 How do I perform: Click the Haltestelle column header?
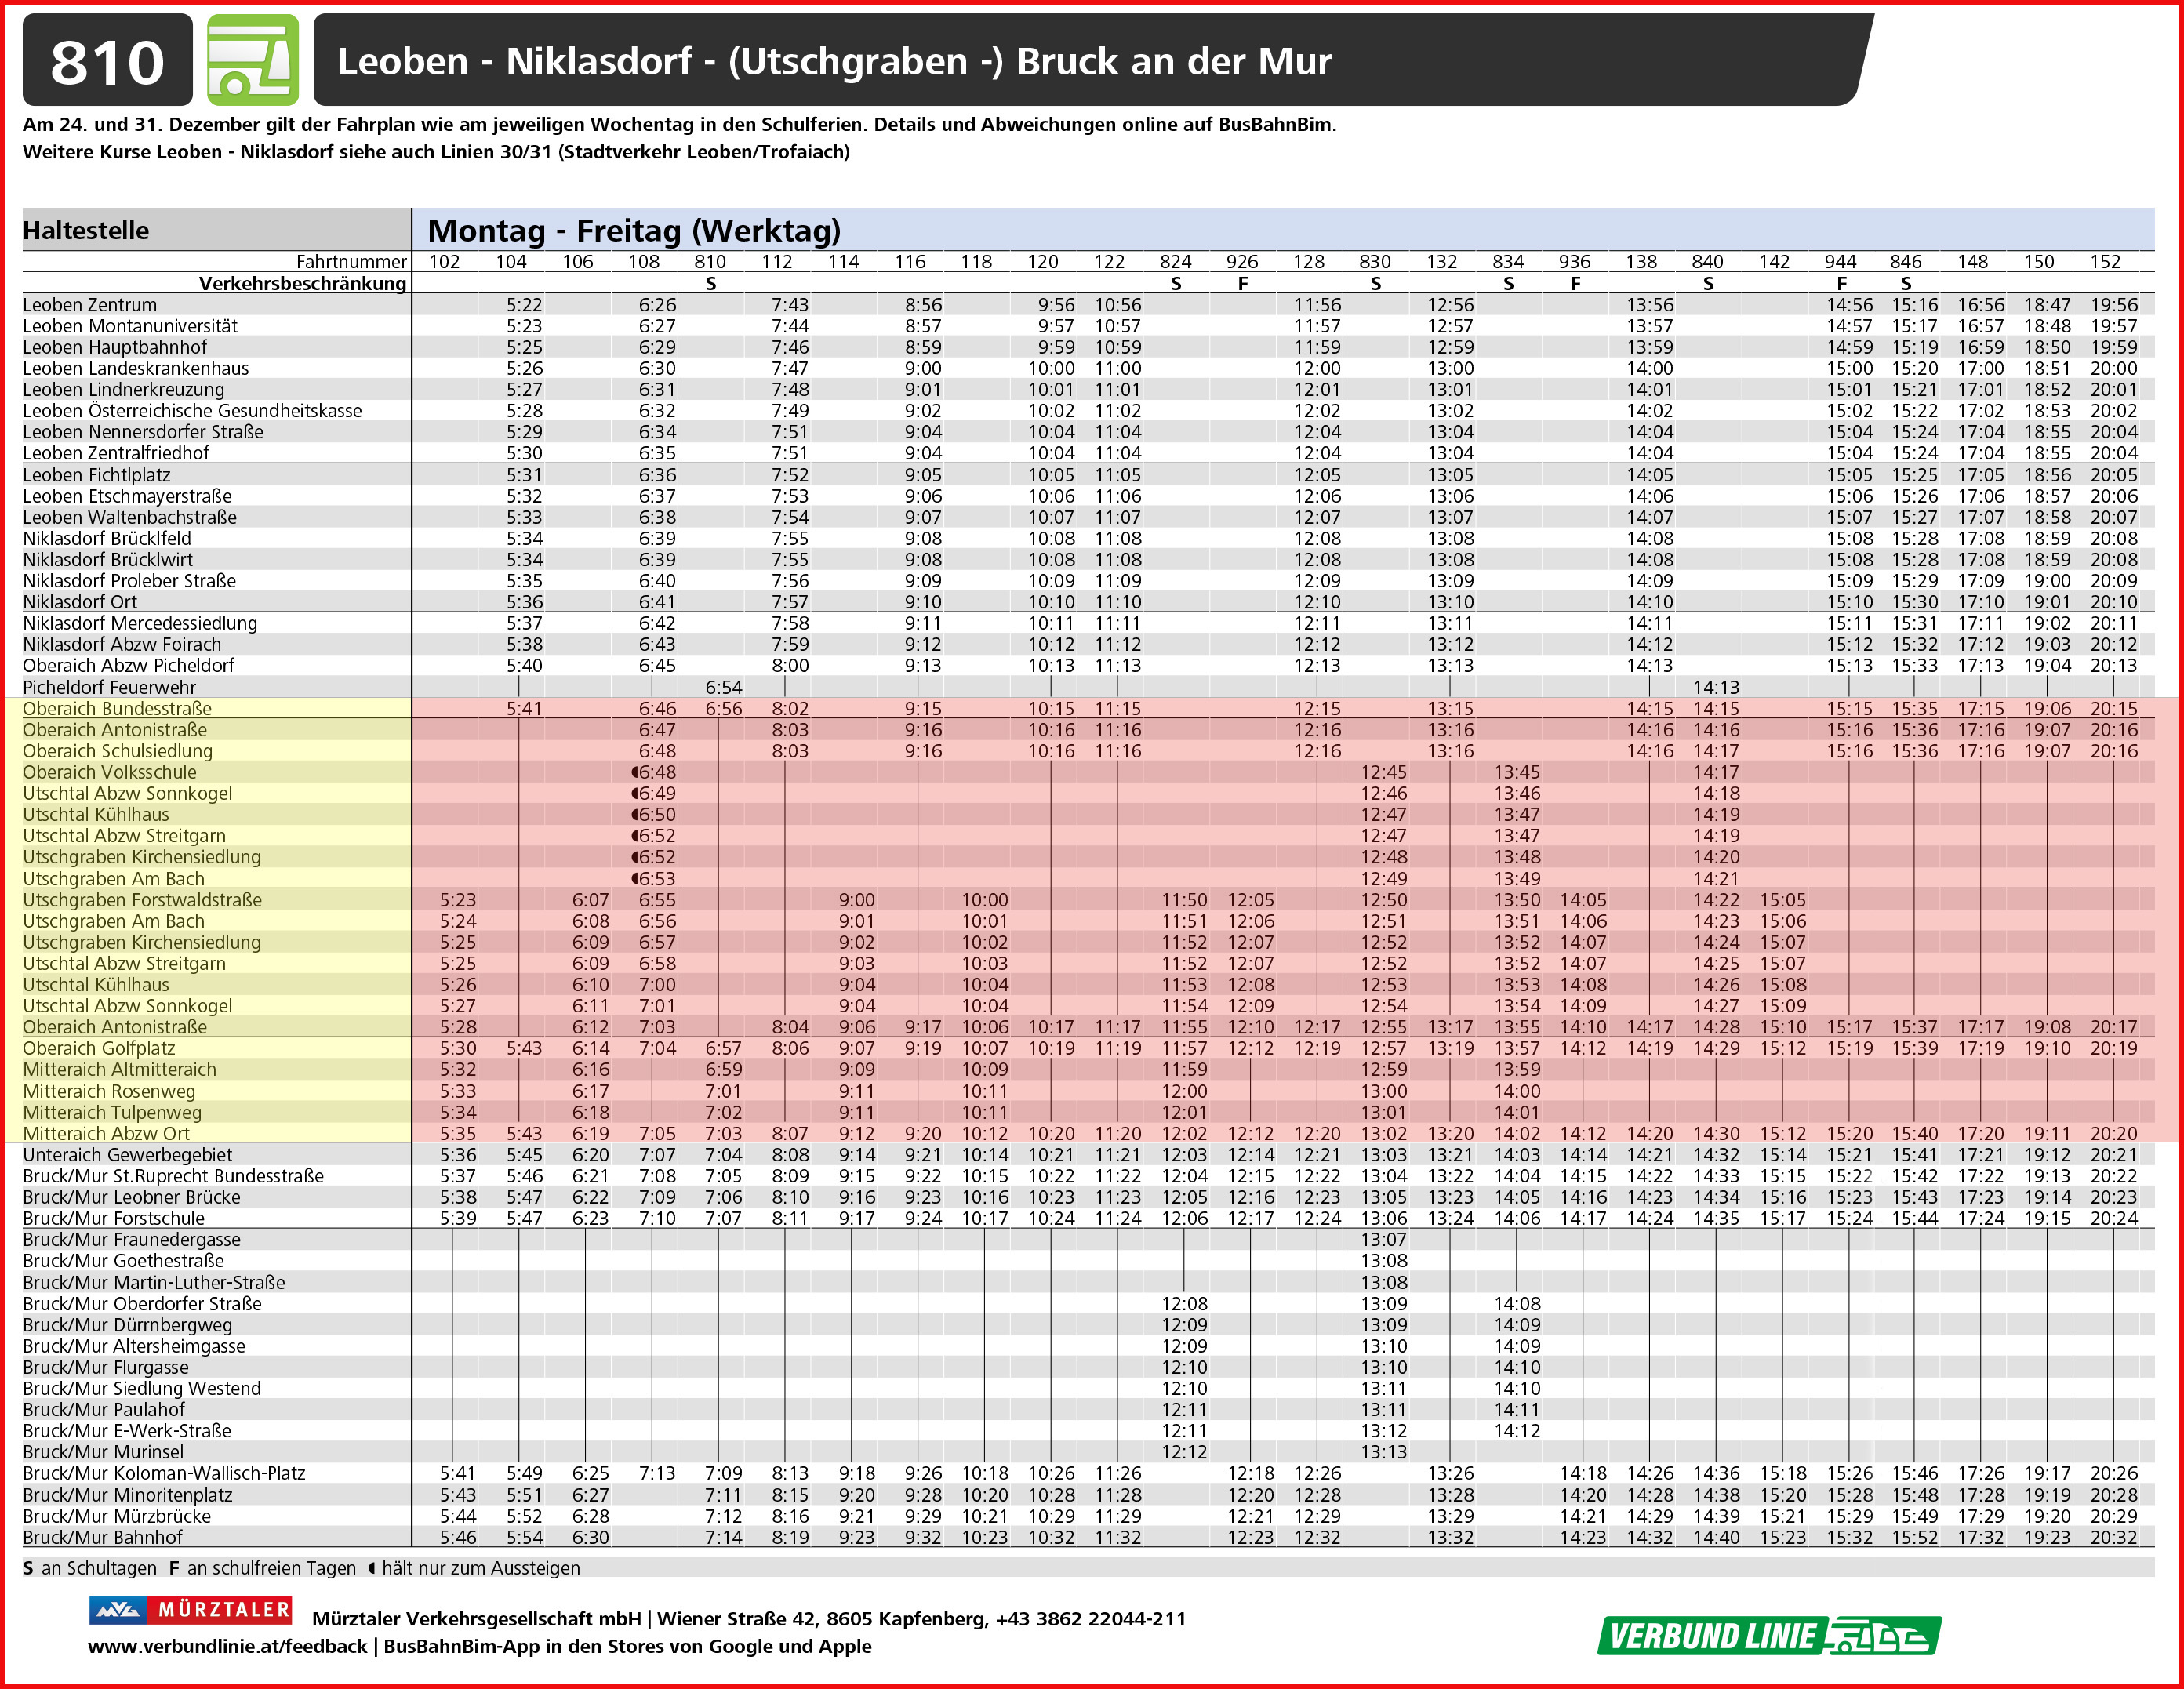click(86, 230)
